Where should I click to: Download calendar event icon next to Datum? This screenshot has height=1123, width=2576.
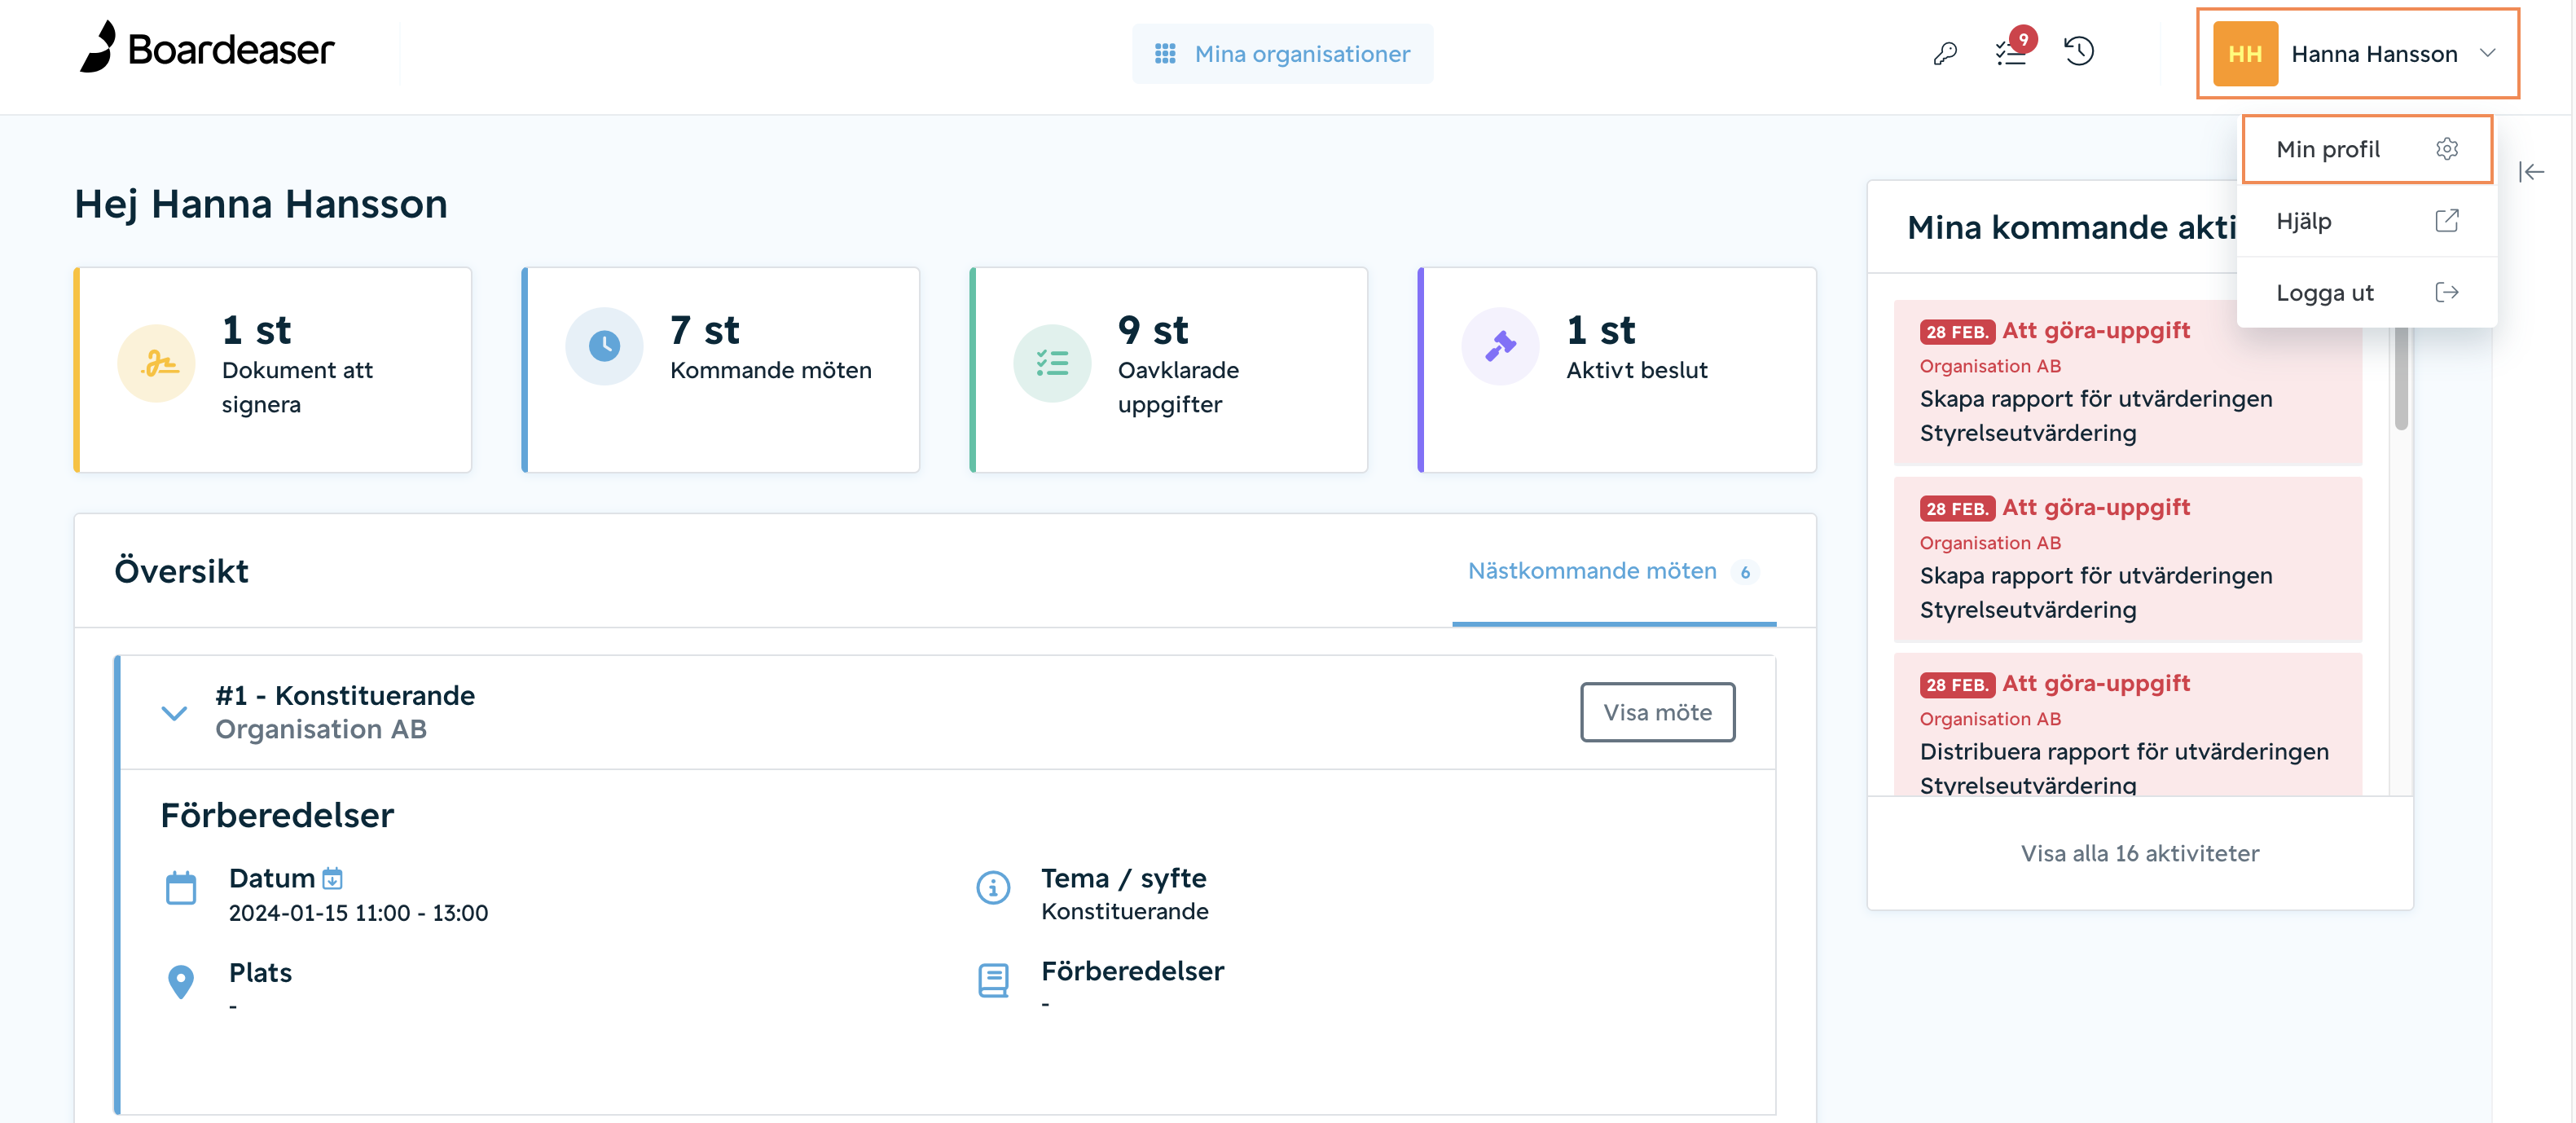[333, 878]
